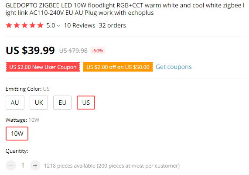Click the third rating star icon
The height and width of the screenshot is (175, 249).
(24, 25)
